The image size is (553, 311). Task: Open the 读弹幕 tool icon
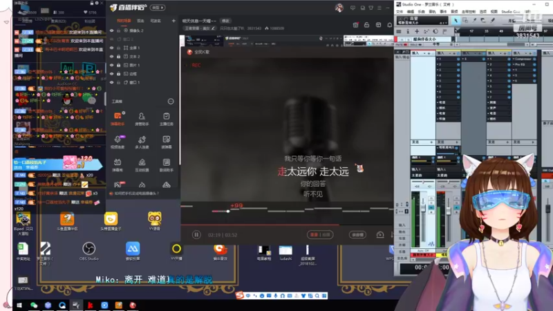tap(166, 142)
